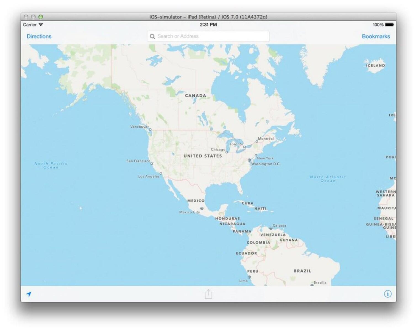Tap the ICELAND label
417x331 pixels.
(x=375, y=66)
